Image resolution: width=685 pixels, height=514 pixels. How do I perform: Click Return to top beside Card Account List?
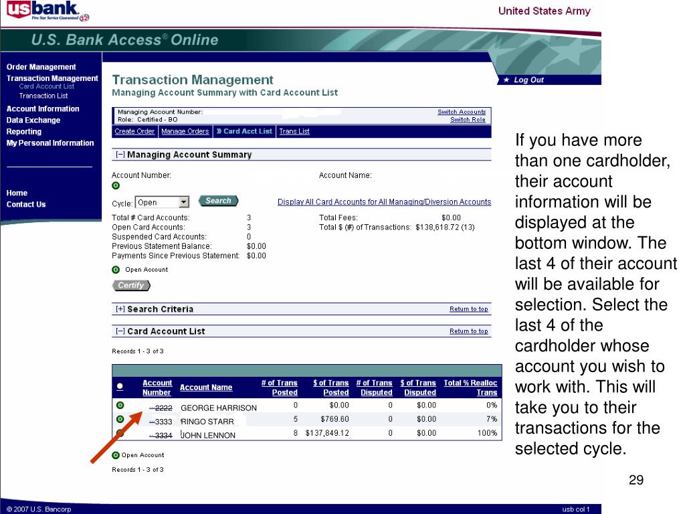469,331
